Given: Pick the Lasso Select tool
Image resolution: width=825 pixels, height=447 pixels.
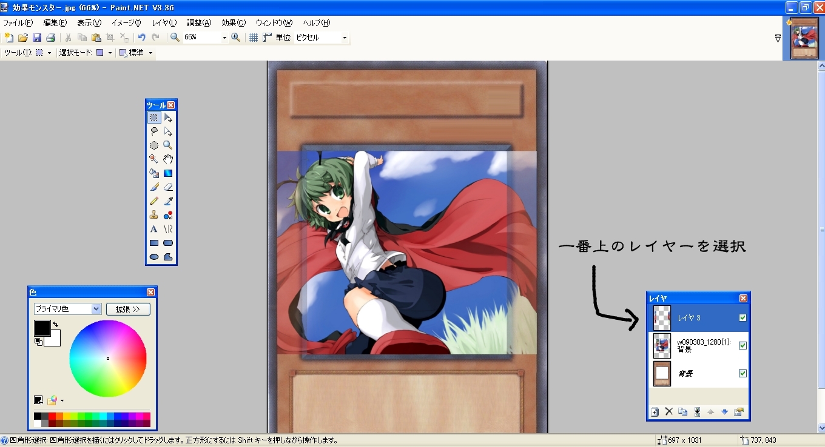Looking at the screenshot, I should pos(154,131).
